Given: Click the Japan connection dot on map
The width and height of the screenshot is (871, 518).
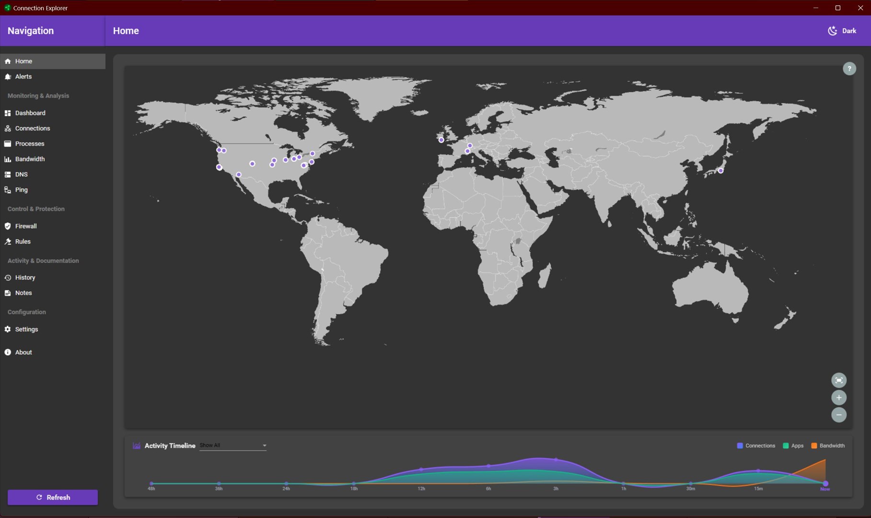Looking at the screenshot, I should click(720, 171).
